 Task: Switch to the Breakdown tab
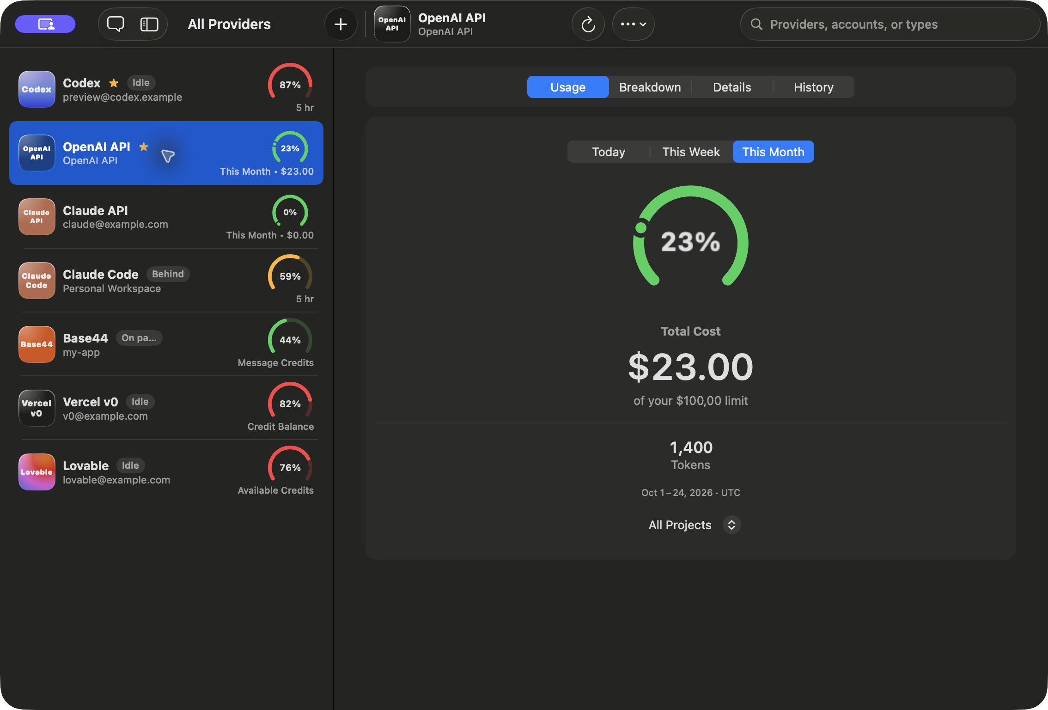650,87
